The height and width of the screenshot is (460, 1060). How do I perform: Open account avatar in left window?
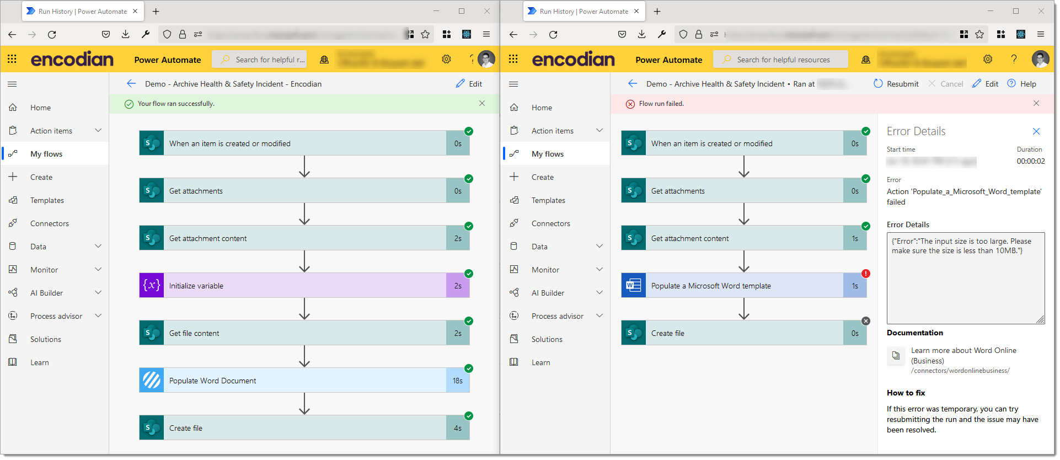pos(486,59)
